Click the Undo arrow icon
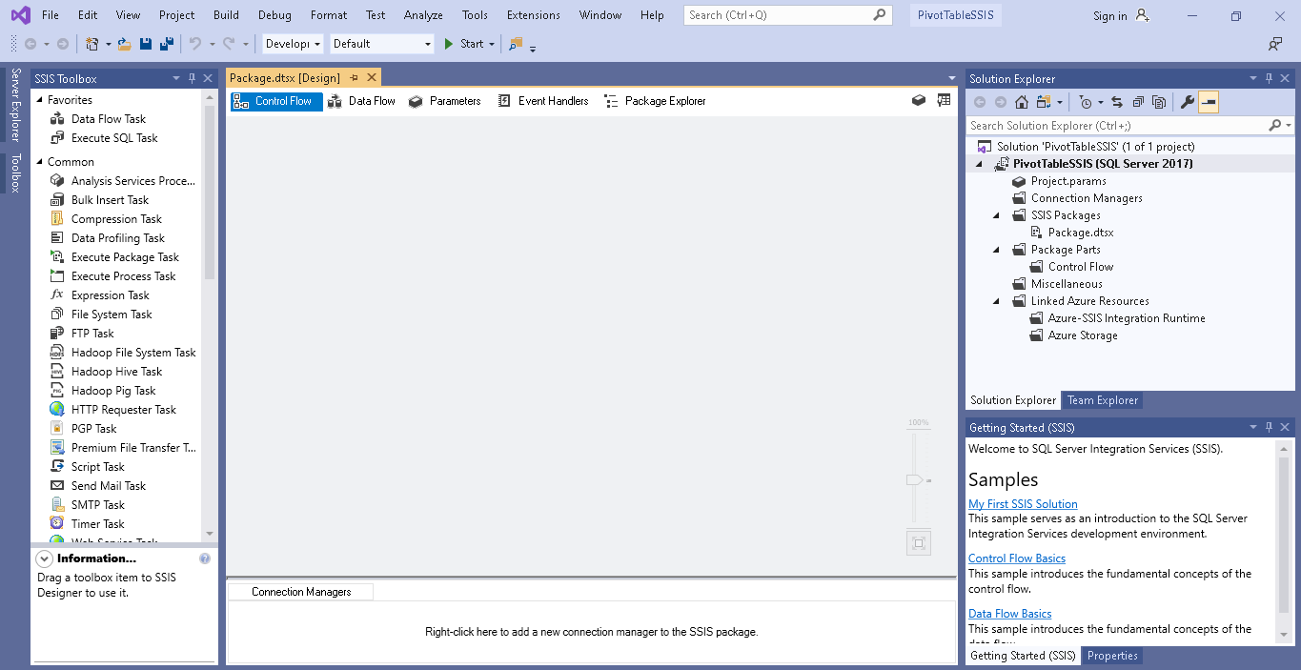This screenshot has height=670, width=1301. point(194,44)
